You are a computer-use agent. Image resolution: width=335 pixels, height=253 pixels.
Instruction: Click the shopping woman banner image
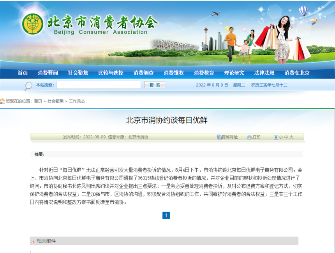[x=282, y=39]
